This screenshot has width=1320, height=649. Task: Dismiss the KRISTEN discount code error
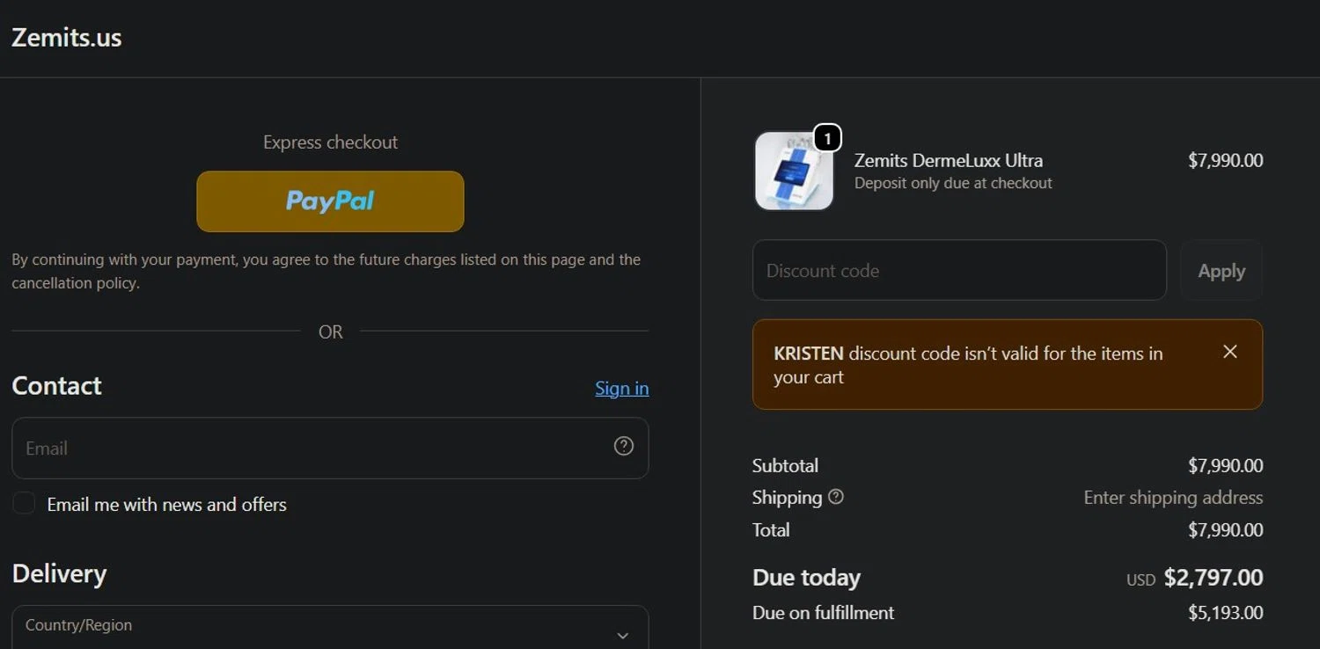[x=1230, y=352]
